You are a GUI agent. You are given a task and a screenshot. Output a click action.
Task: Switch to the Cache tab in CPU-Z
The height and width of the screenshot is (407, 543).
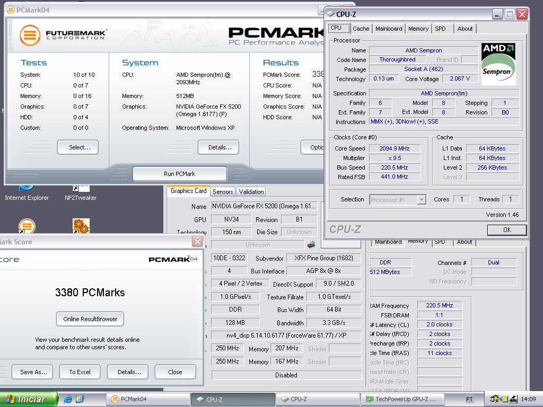pyautogui.click(x=361, y=29)
